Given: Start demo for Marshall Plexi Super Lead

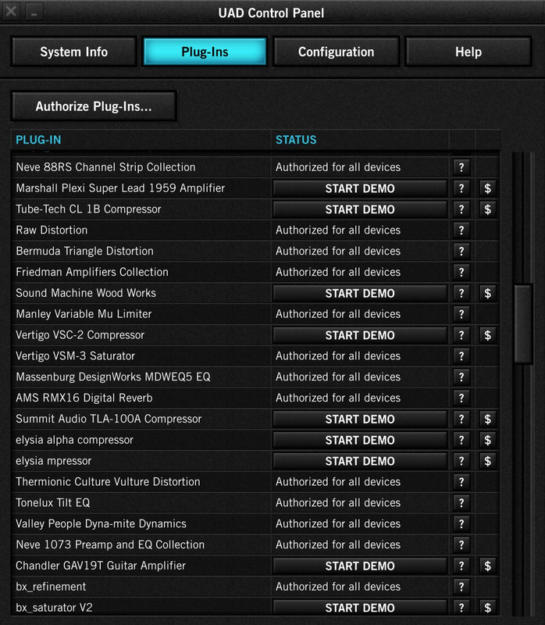Looking at the screenshot, I should click(360, 188).
